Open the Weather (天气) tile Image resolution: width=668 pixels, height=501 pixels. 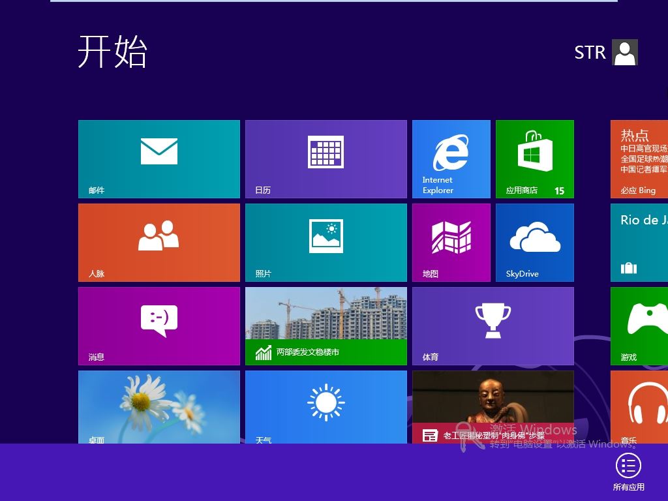(326, 407)
